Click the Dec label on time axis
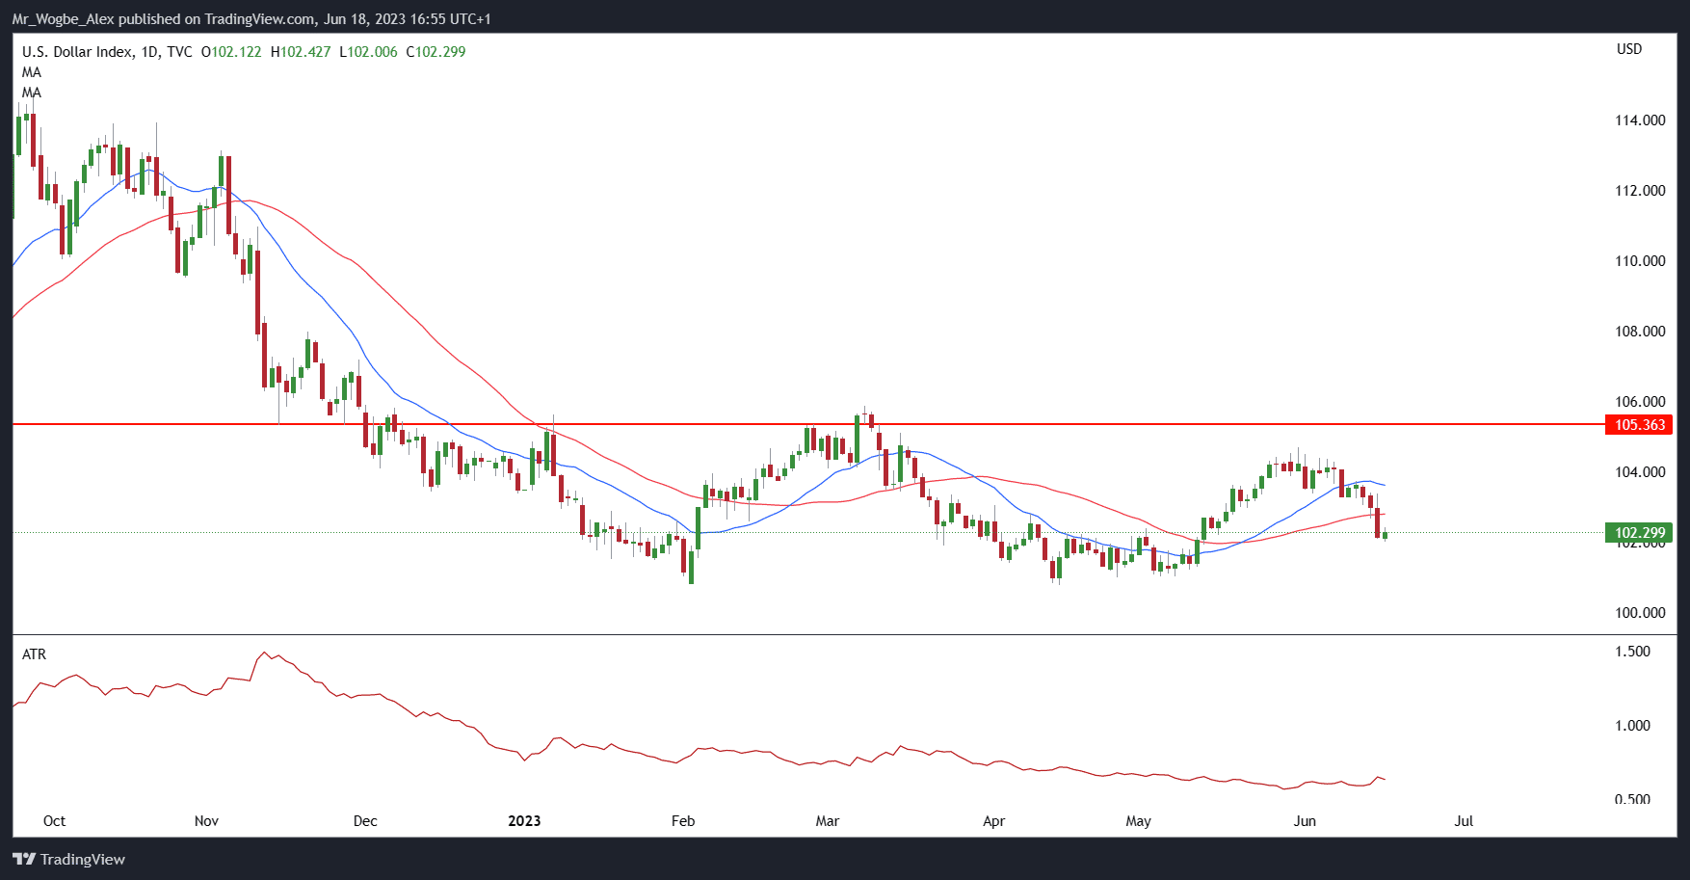This screenshot has width=1690, height=880. pos(365,821)
